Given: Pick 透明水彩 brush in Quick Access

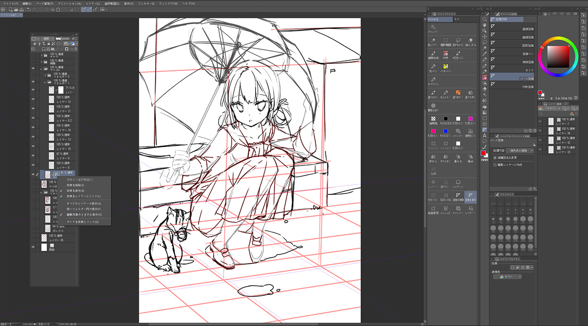Looking at the screenshot, I should 433,55.
